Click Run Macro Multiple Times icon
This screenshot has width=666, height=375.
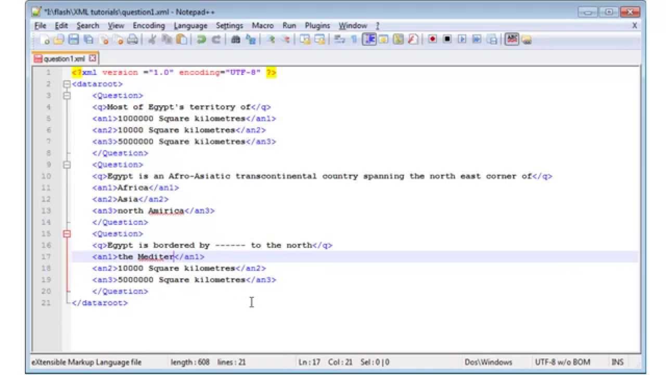pos(476,40)
